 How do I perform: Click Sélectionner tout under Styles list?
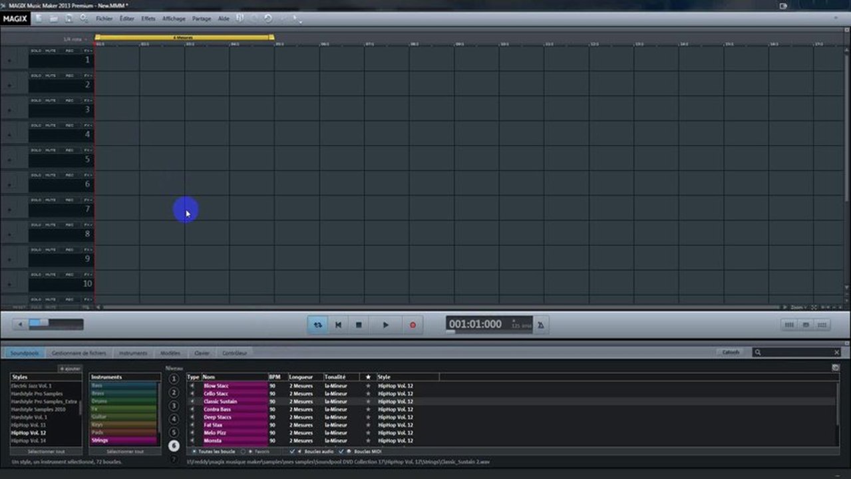click(x=46, y=451)
